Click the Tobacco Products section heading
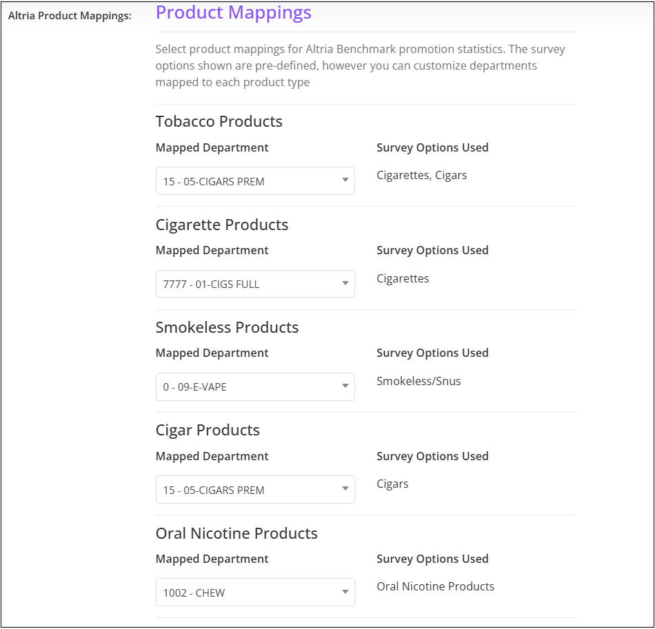This screenshot has width=655, height=629. [x=219, y=121]
